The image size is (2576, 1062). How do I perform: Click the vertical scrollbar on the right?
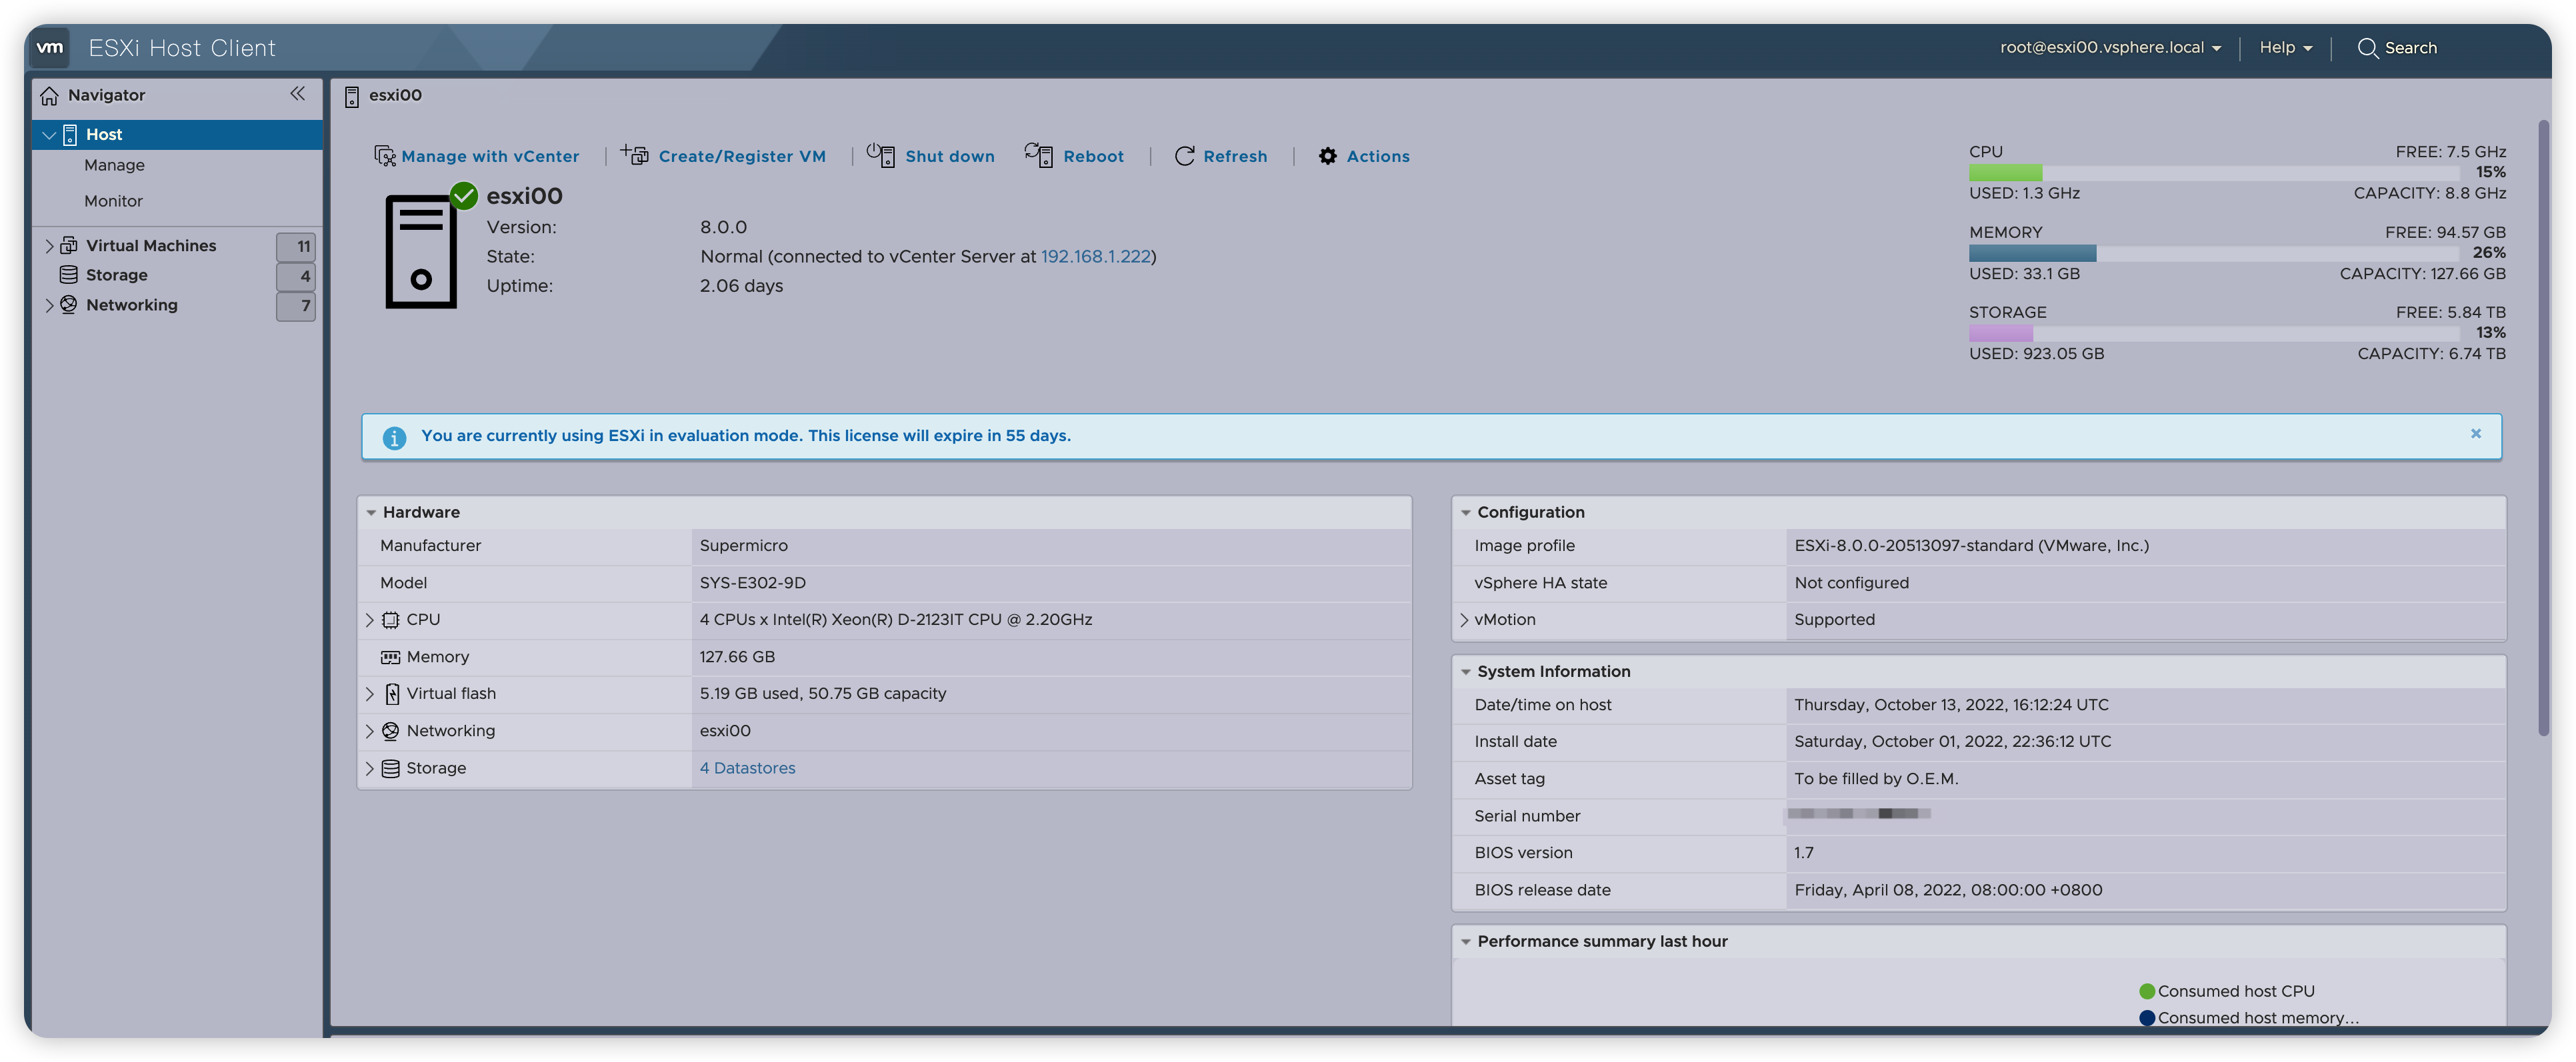click(2544, 428)
